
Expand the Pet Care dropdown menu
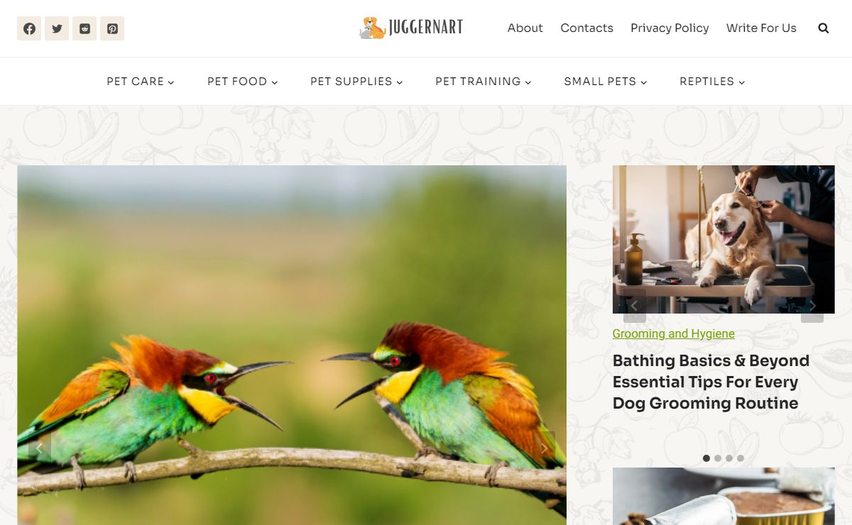tap(141, 82)
